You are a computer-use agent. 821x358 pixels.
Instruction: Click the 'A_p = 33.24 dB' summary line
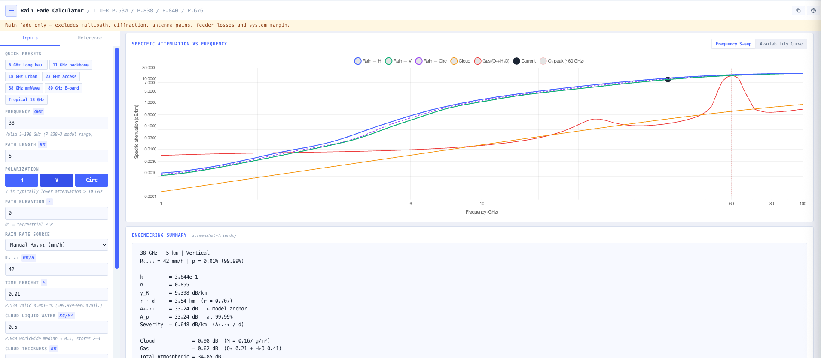coord(186,317)
